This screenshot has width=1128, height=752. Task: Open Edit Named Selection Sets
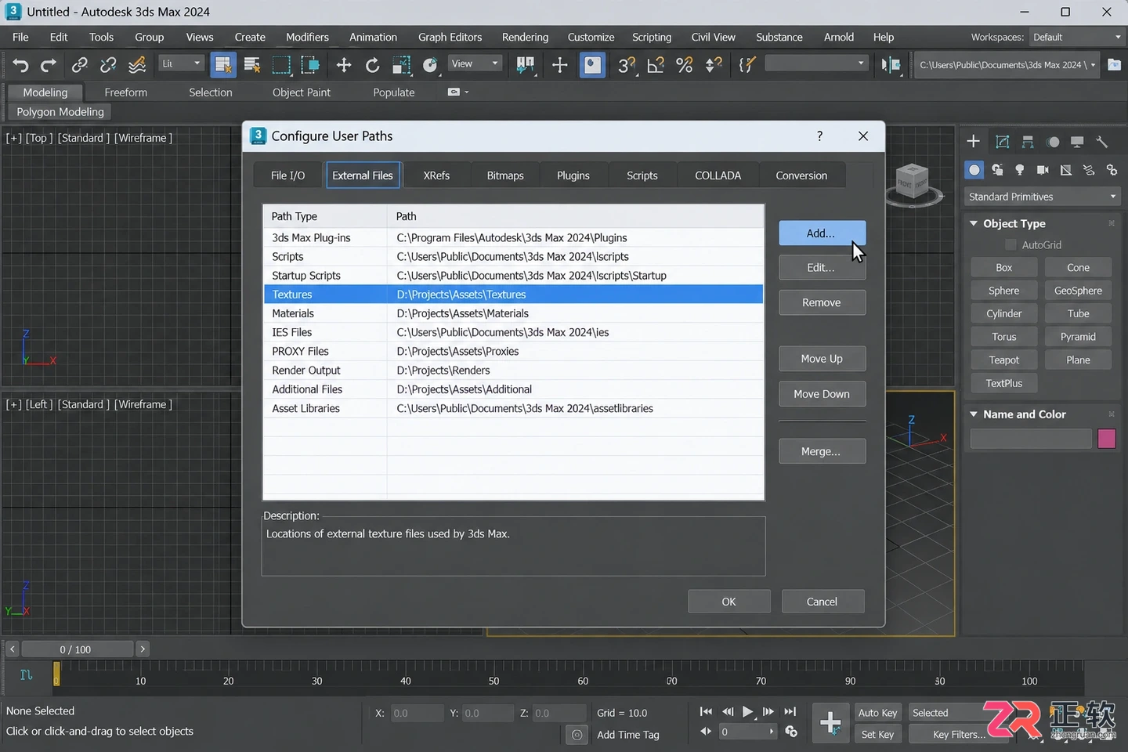[x=747, y=65]
